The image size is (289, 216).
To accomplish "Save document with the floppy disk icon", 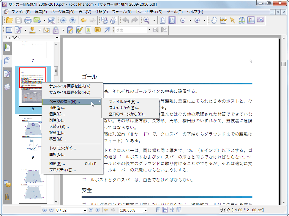I will (18, 20).
